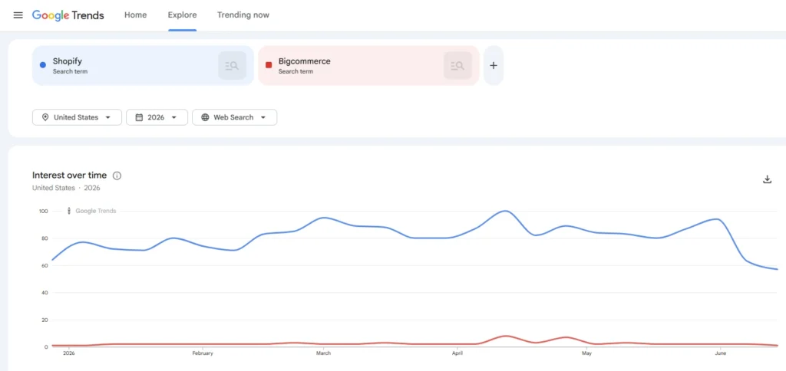786x371 pixels.
Task: Add a comparison term with plus button
Action: 494,66
